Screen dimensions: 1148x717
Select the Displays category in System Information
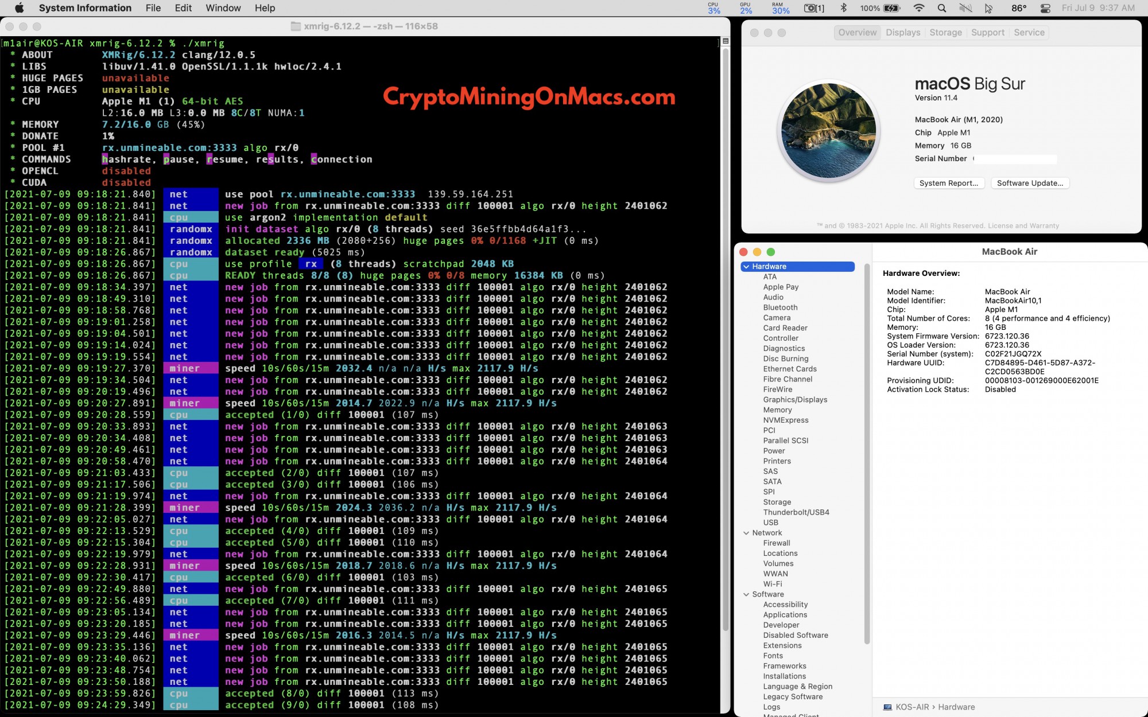(x=794, y=400)
